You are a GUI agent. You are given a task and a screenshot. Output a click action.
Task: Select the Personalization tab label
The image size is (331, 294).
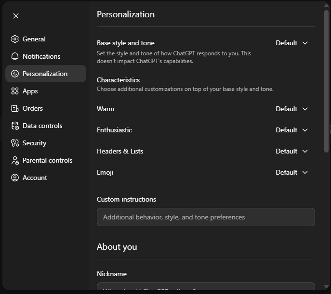45,74
